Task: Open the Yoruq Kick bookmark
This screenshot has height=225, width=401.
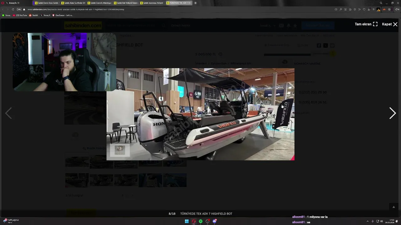Action: pyautogui.click(x=6, y=15)
